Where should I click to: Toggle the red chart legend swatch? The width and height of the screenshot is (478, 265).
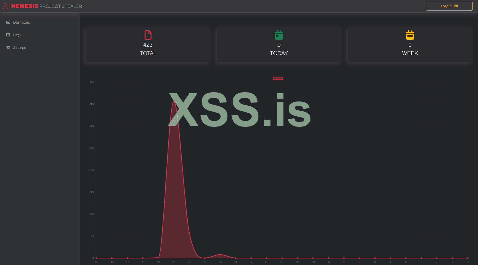278,78
